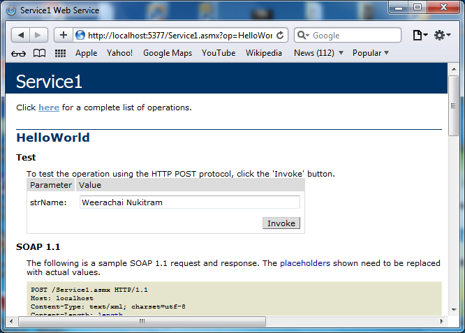The height and width of the screenshot is (333, 465).
Task: Minimize the Service1 Web Service window
Action: coord(399,8)
